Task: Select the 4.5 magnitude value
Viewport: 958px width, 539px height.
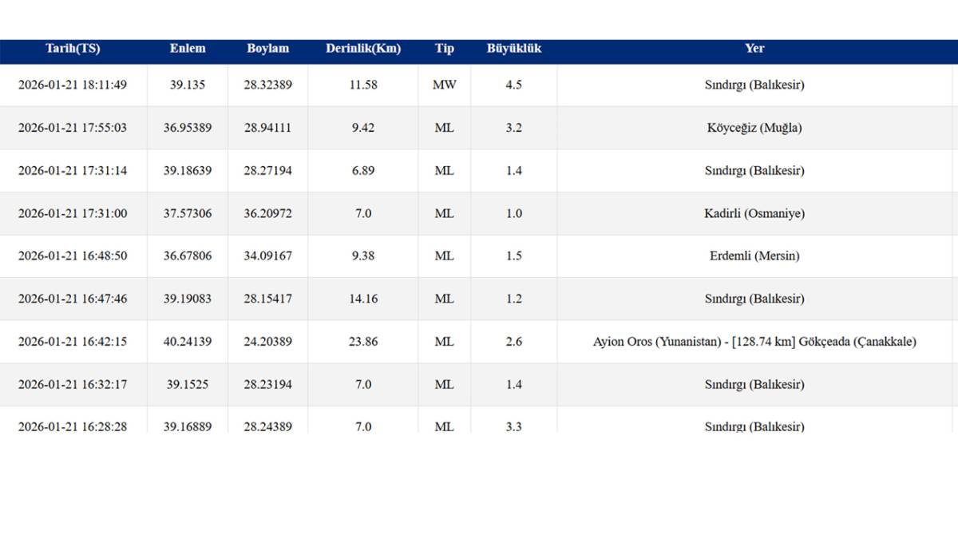Action: [514, 85]
